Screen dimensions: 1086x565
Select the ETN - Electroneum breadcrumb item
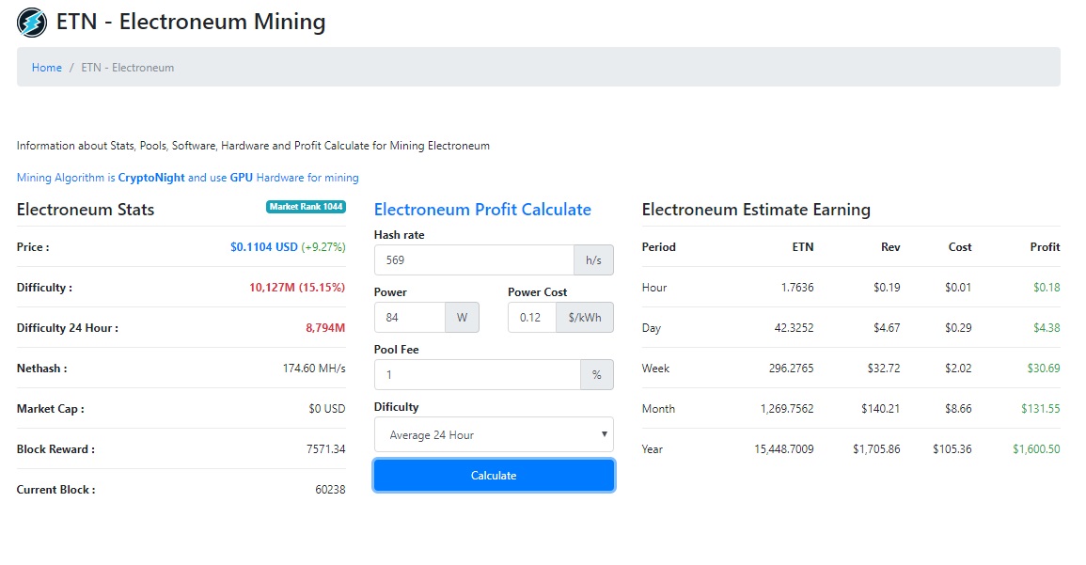coord(128,68)
